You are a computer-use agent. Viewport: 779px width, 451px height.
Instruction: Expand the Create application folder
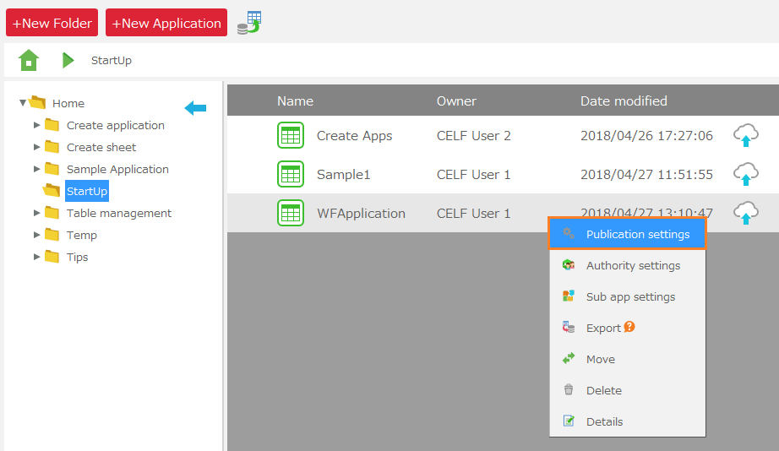tap(37, 125)
